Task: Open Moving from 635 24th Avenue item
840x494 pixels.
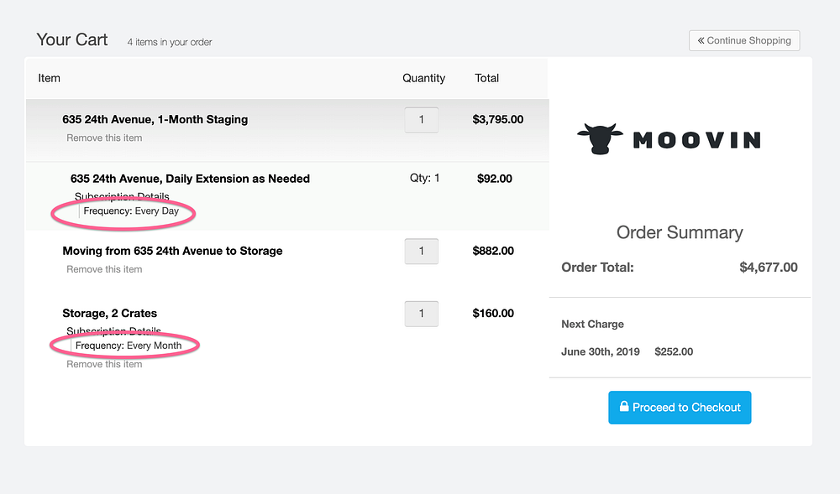Action: click(x=172, y=251)
